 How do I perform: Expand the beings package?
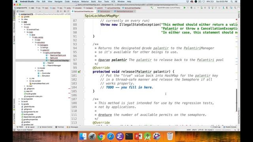point(38,48)
